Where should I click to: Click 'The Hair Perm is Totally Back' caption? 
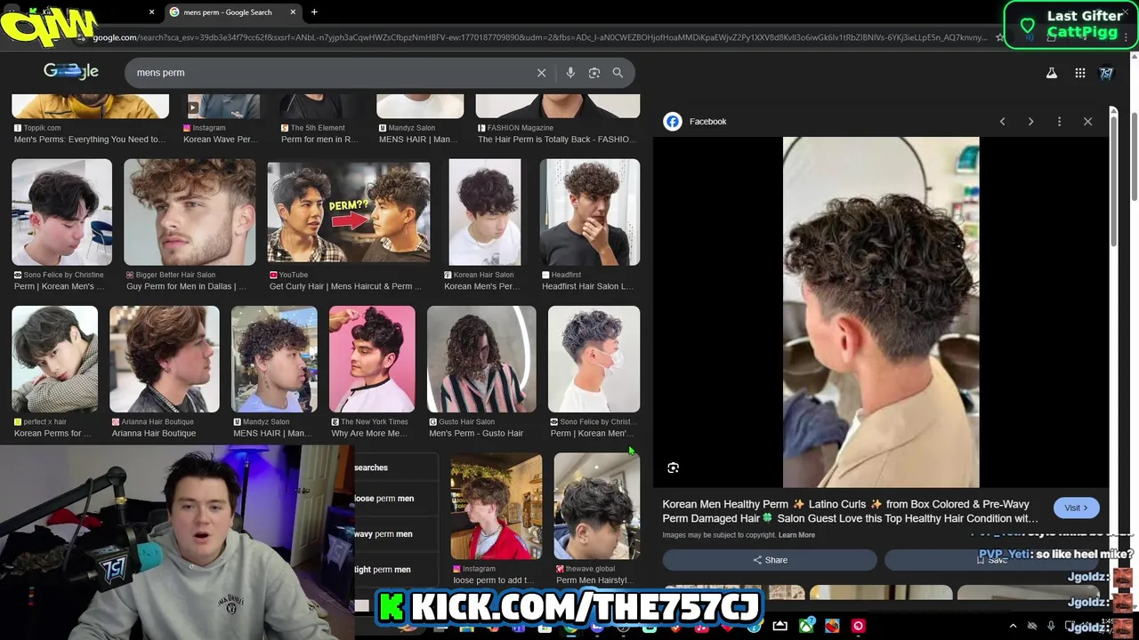tap(557, 140)
